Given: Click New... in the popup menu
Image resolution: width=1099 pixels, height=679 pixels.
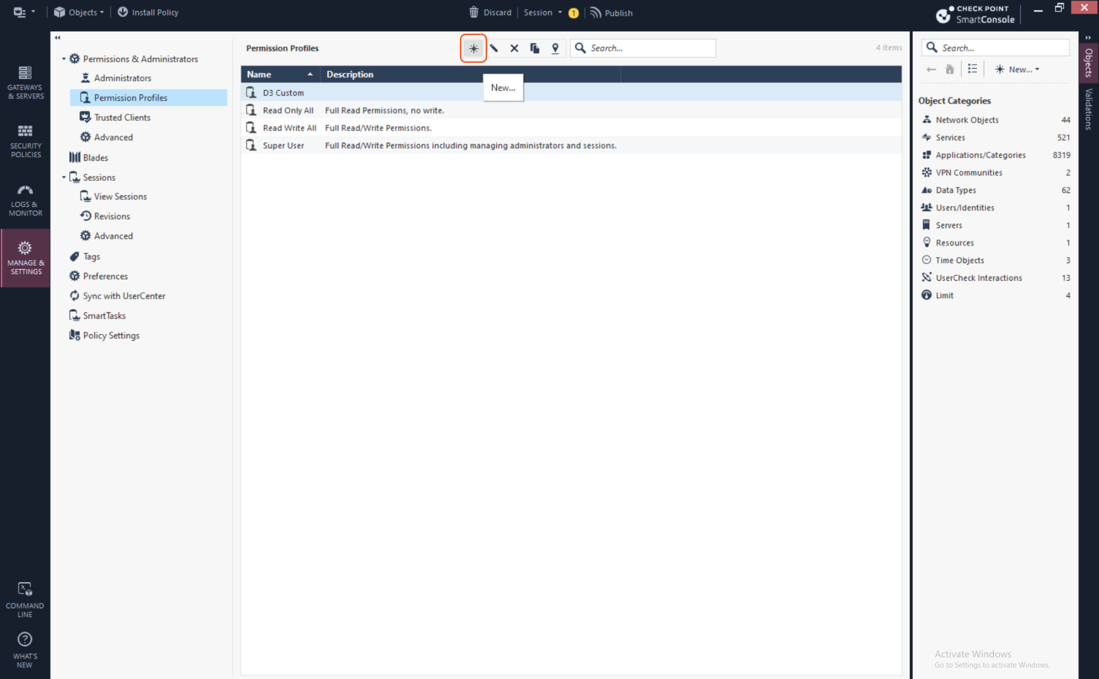Looking at the screenshot, I should (502, 87).
